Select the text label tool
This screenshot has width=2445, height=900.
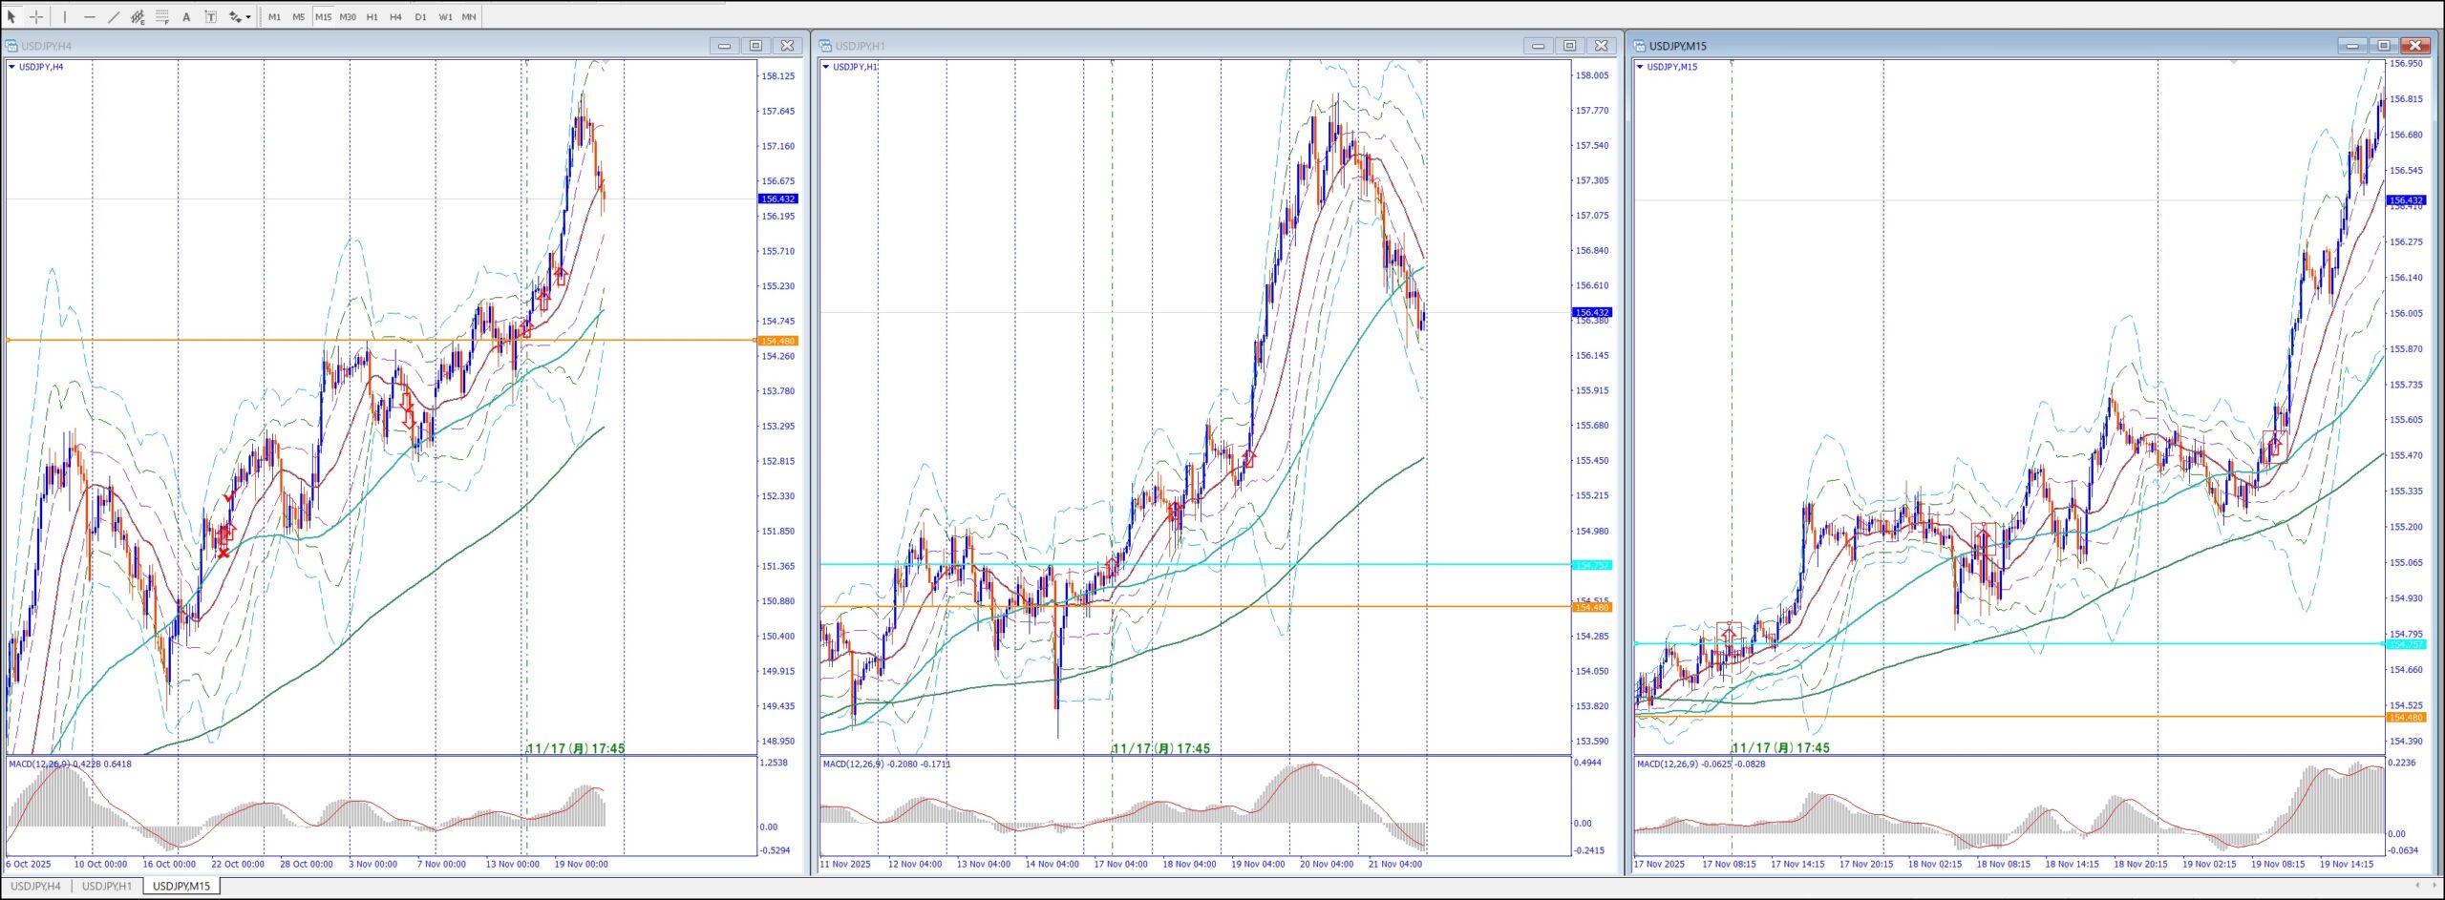(211, 16)
